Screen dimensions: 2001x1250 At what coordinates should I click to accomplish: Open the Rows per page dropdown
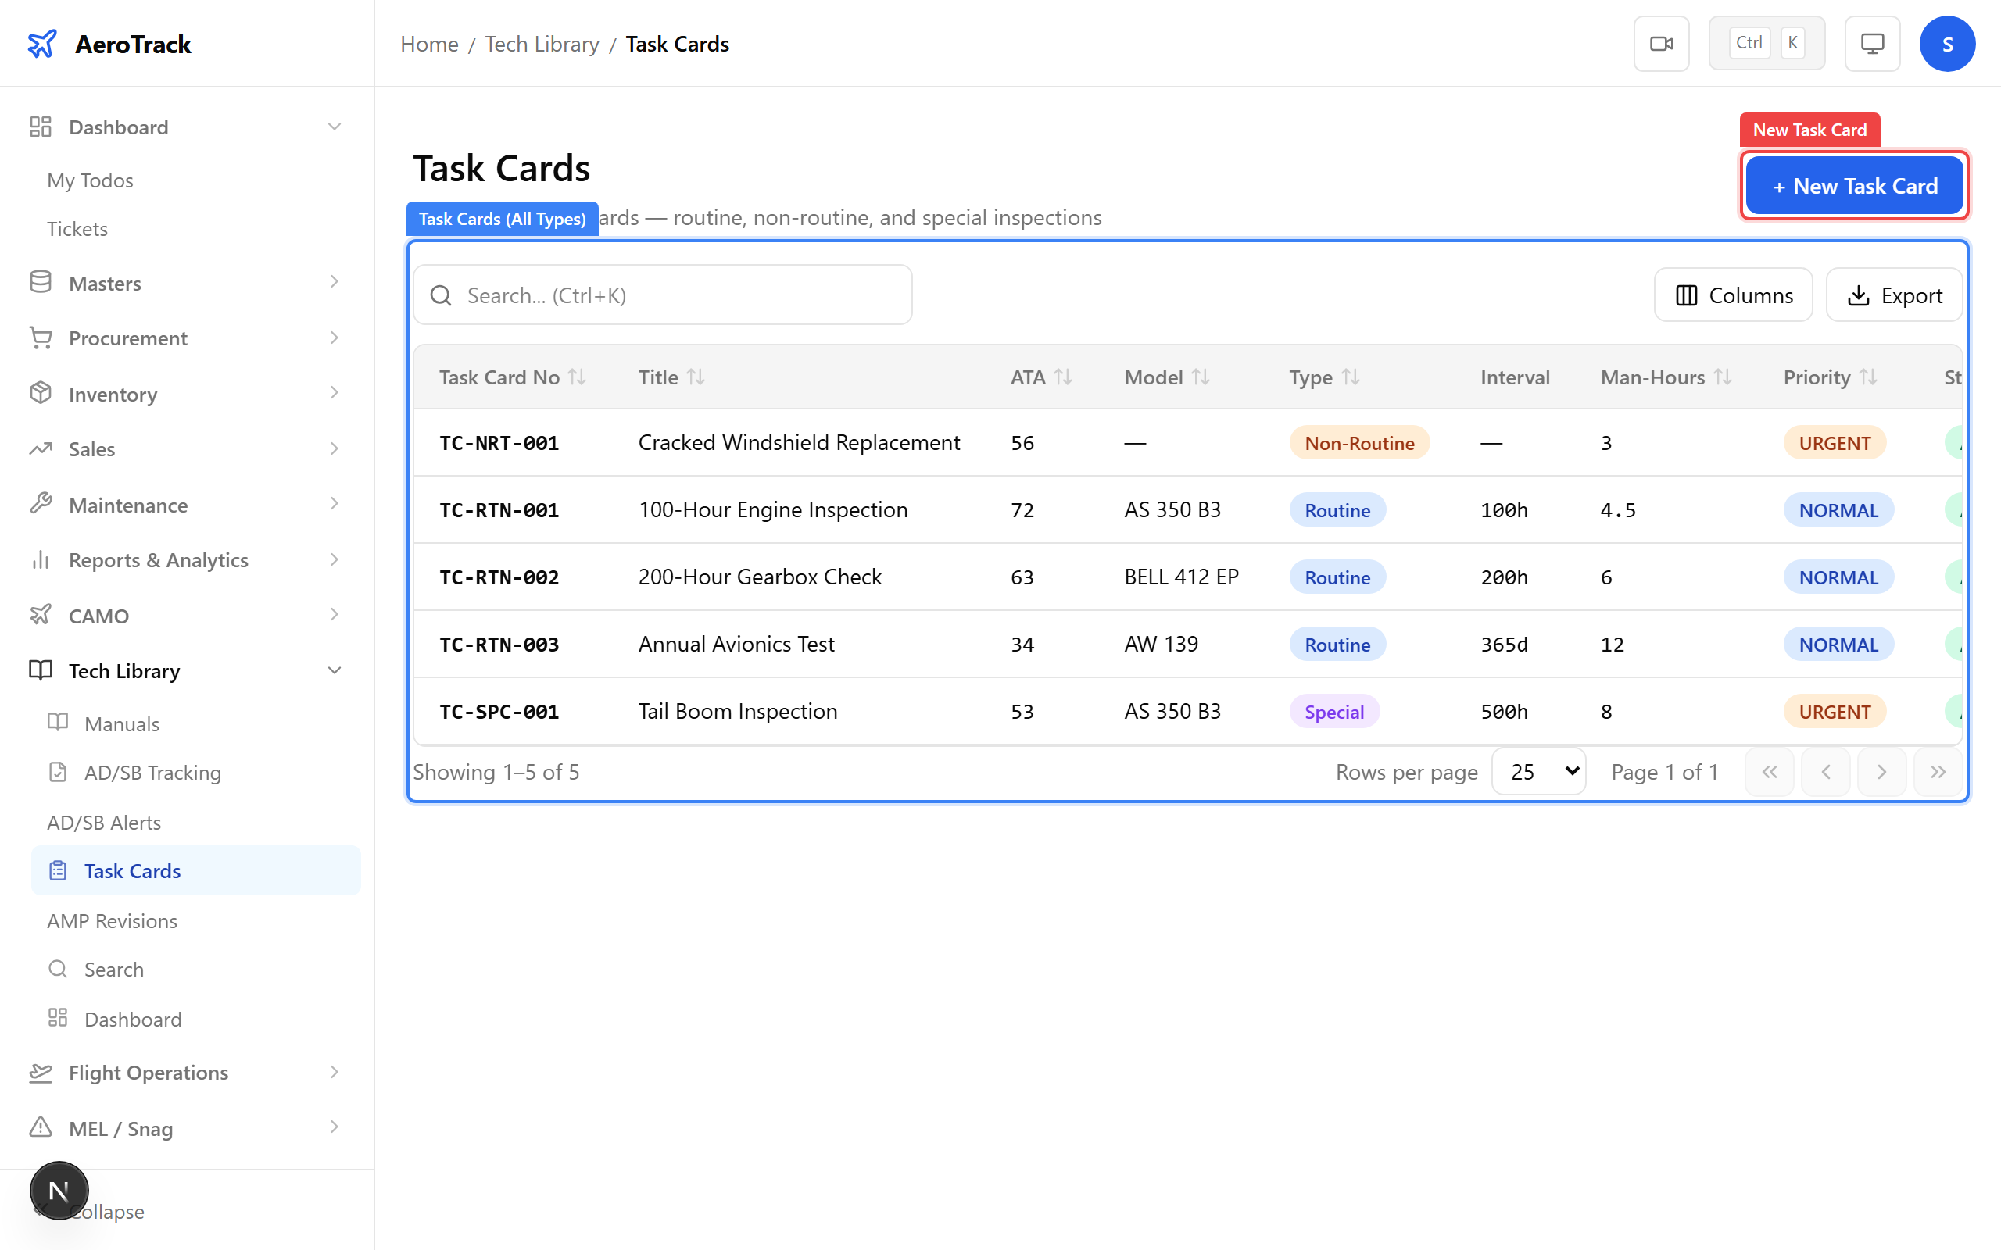1537,771
